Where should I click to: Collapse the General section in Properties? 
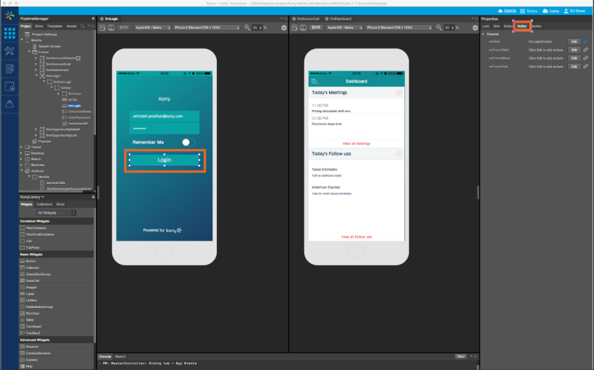click(483, 34)
